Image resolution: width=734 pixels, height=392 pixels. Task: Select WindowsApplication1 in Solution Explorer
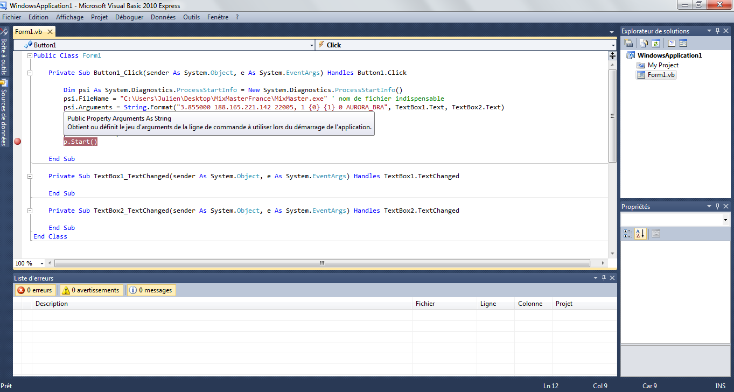click(670, 55)
